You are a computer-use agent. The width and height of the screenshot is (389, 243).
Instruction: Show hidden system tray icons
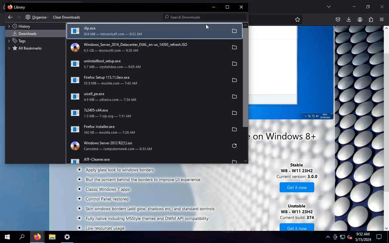(328, 237)
